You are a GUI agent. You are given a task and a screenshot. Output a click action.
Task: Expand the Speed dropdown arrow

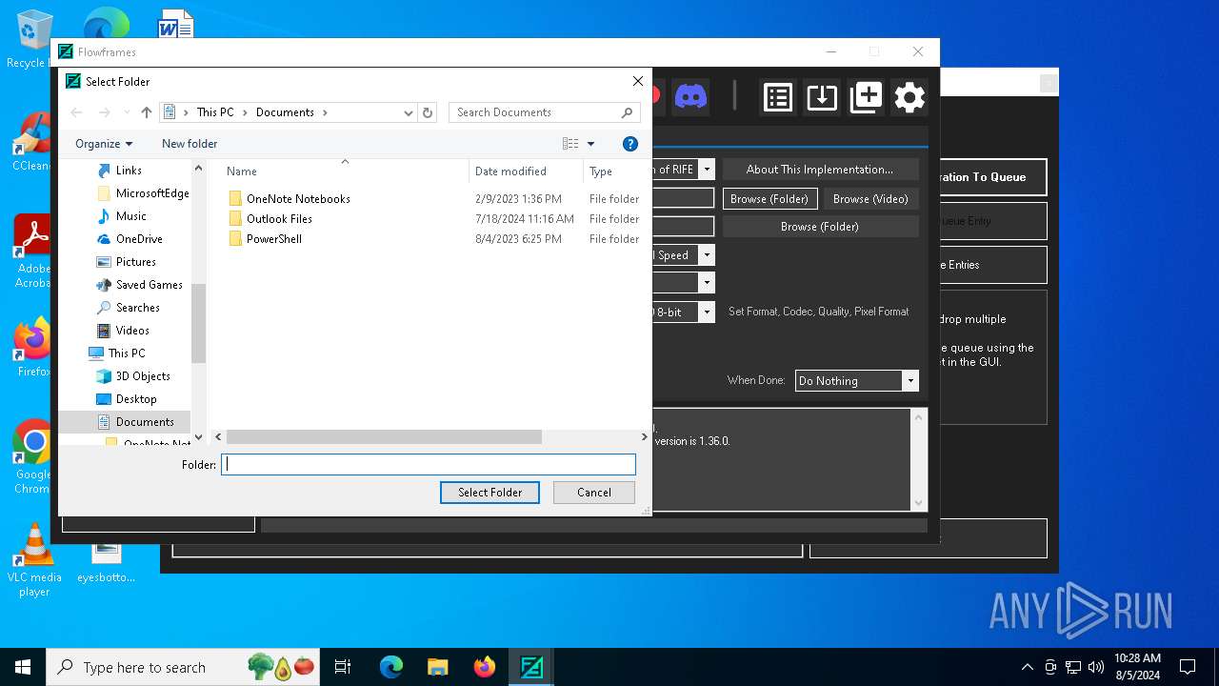[x=707, y=255]
